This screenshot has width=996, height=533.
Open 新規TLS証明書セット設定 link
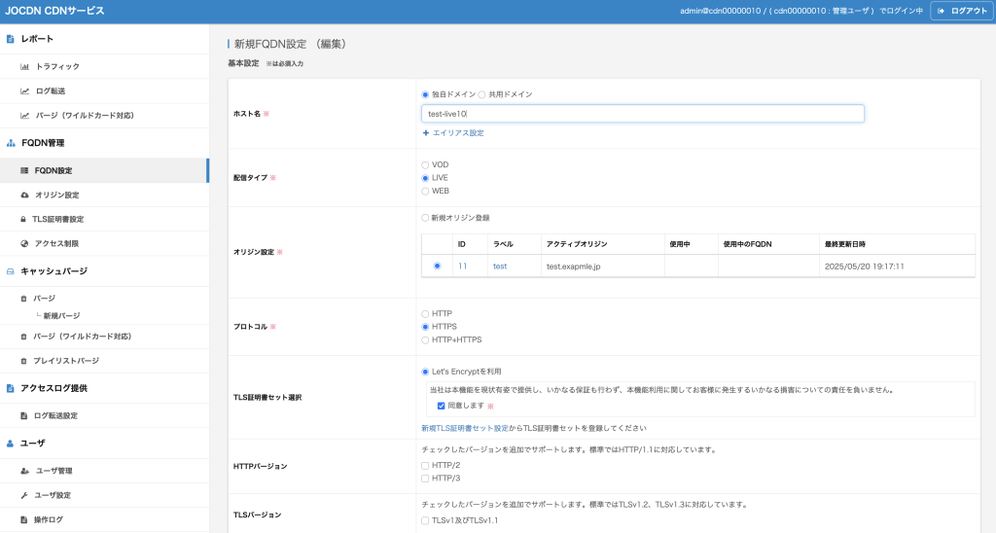pos(465,428)
